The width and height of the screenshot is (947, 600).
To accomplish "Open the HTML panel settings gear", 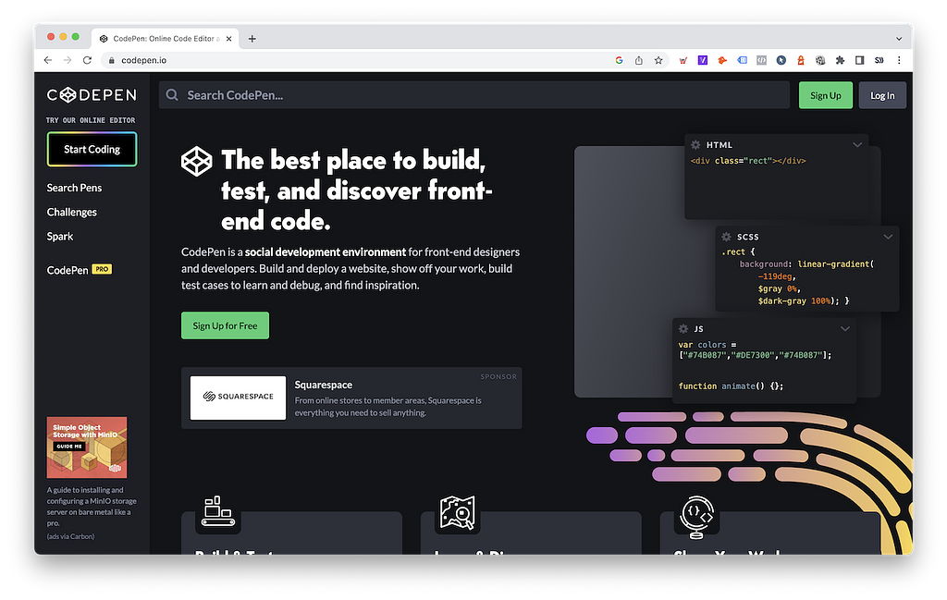I will 695,145.
